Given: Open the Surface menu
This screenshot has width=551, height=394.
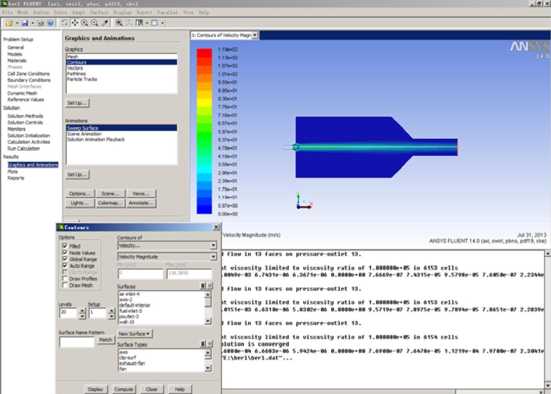Looking at the screenshot, I should click(99, 12).
